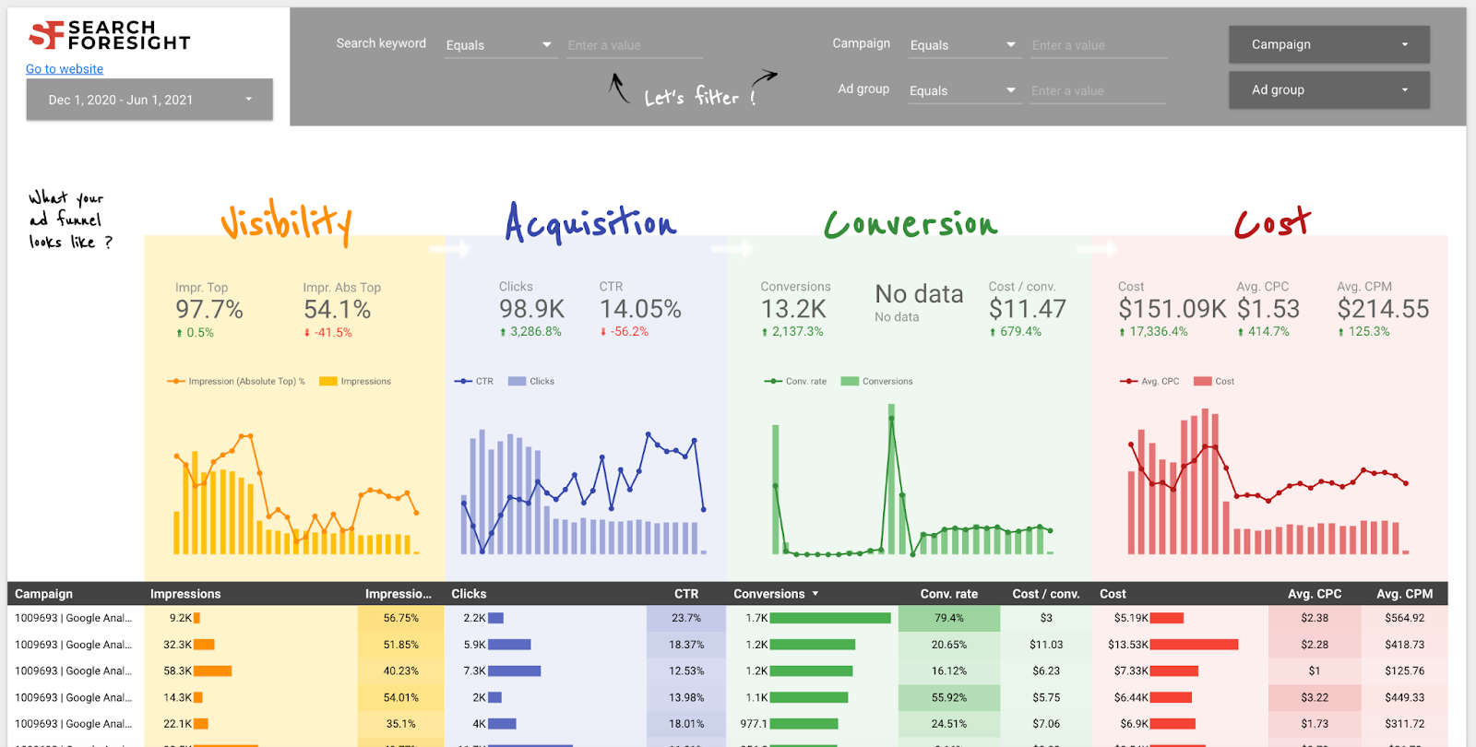Viewport: 1476px width, 747px height.
Task: Sort table by Impressions column header
Action: [x=185, y=594]
